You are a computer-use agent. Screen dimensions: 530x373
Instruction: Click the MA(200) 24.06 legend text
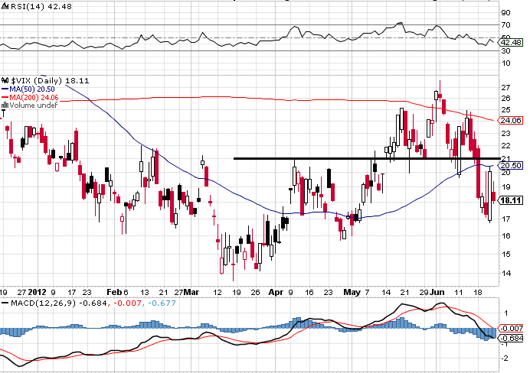tap(34, 98)
